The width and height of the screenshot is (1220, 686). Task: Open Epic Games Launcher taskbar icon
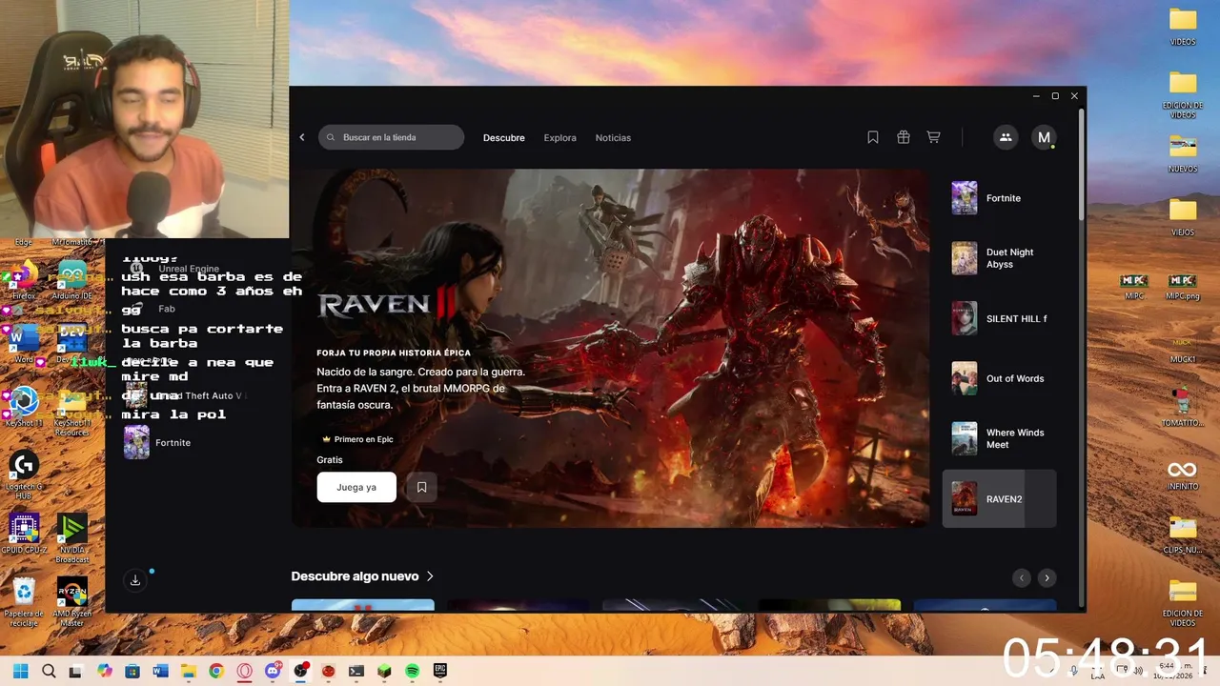(440, 671)
